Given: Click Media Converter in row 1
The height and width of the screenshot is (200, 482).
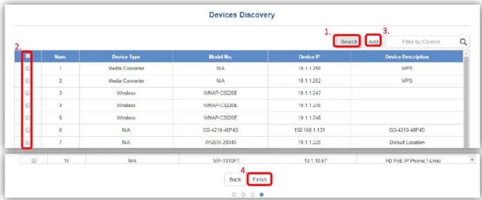Looking at the screenshot, I should coord(126,69).
